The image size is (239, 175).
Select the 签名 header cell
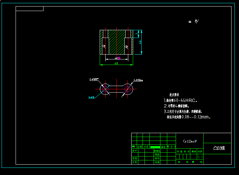point(164,147)
